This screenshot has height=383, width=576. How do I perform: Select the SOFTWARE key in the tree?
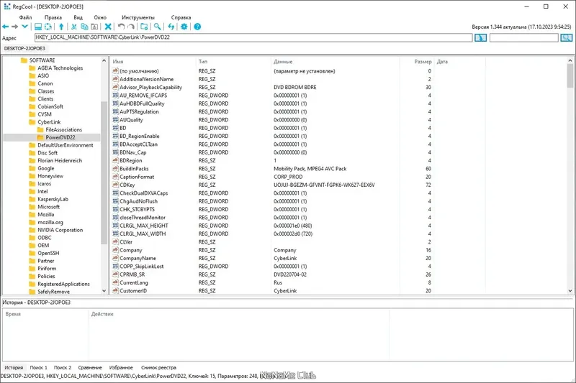42,60
